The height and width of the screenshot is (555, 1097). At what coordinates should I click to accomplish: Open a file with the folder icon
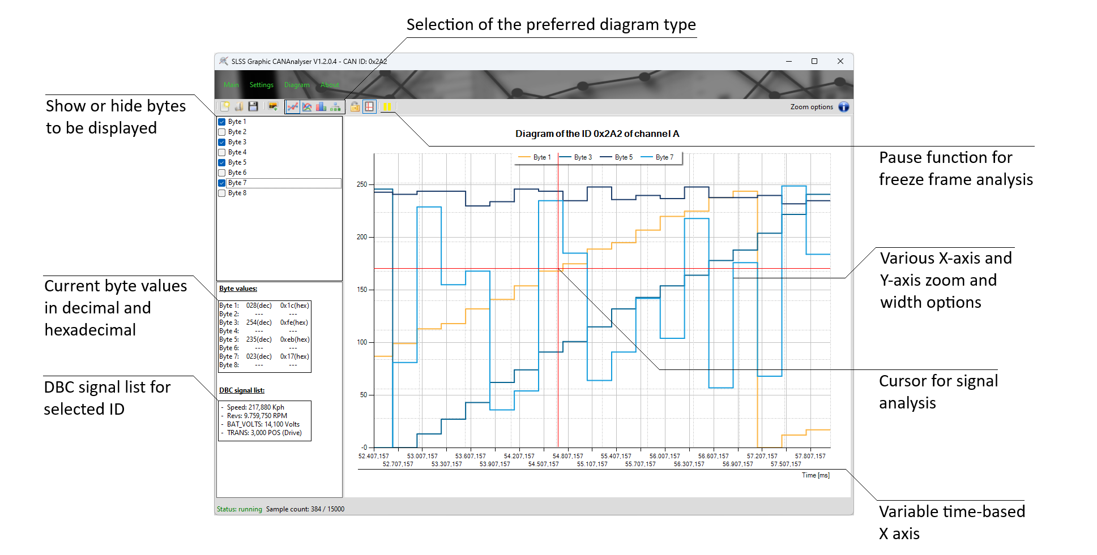pyautogui.click(x=239, y=106)
